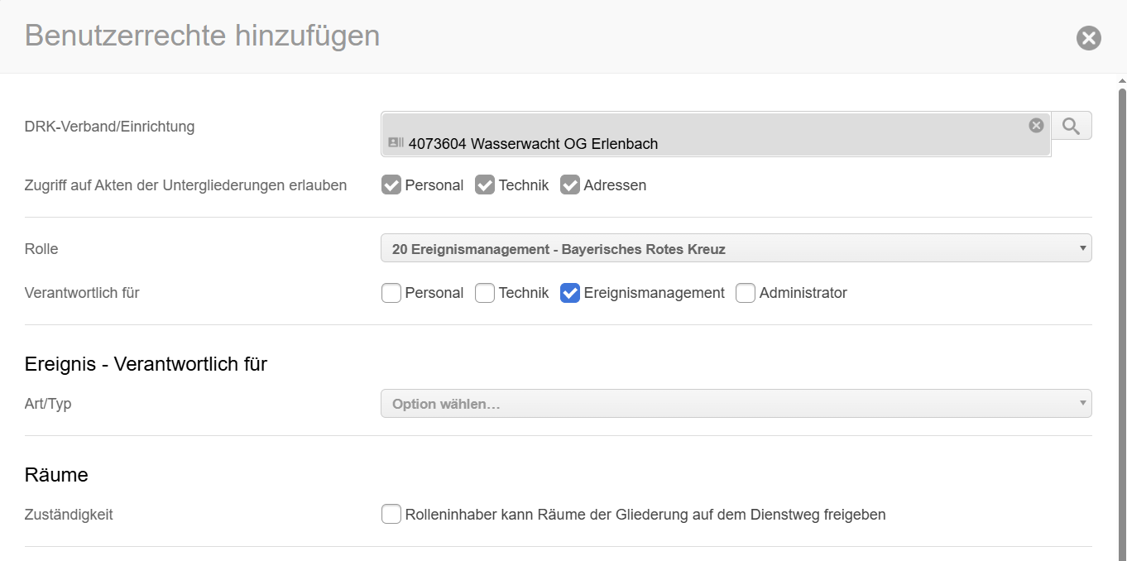Check Technik under Verantwortlich für
1127x561 pixels.
tap(485, 293)
